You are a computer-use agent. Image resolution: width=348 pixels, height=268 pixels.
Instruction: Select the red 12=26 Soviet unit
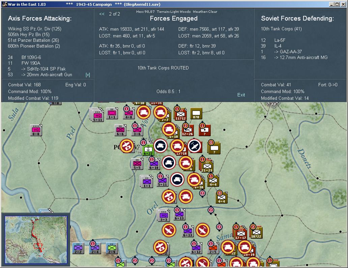pos(188,130)
